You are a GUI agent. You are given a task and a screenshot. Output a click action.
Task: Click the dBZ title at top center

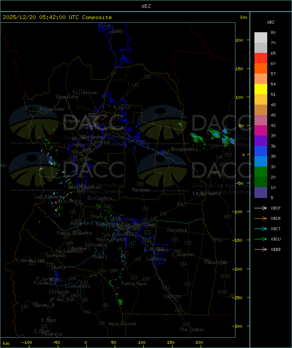pyautogui.click(x=146, y=6)
